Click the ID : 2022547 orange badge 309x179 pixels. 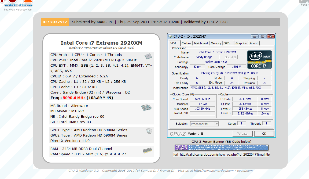(x=55, y=22)
